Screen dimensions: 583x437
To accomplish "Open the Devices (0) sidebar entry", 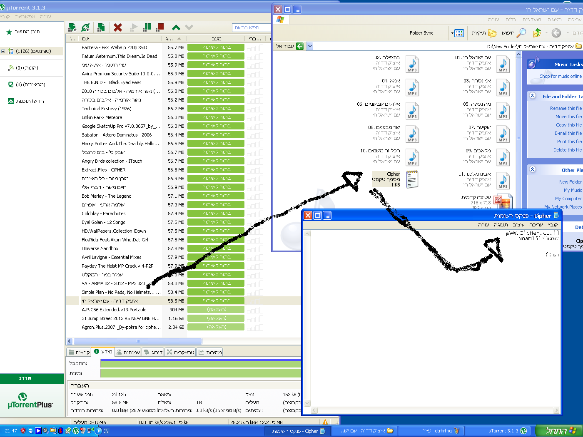I will (x=27, y=84).
